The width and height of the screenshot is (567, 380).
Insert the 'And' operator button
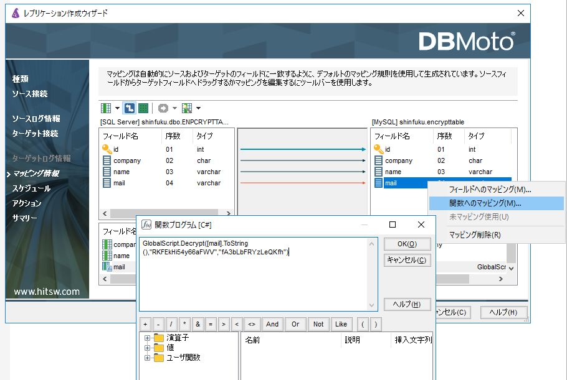coord(272,324)
